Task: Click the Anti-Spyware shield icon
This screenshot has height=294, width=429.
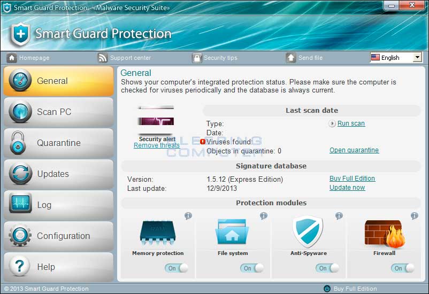Action: point(308,231)
